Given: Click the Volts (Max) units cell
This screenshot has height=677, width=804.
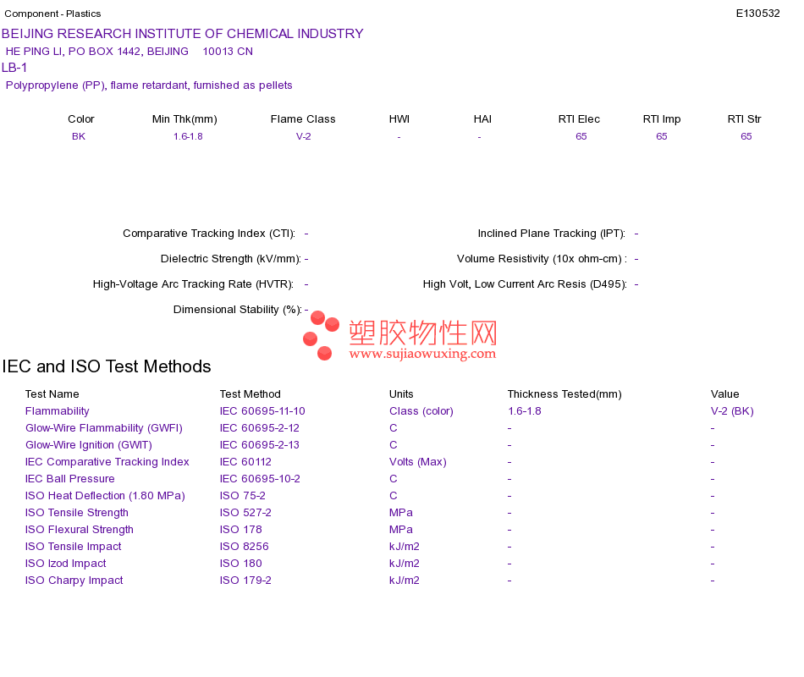Looking at the screenshot, I should (x=417, y=462).
